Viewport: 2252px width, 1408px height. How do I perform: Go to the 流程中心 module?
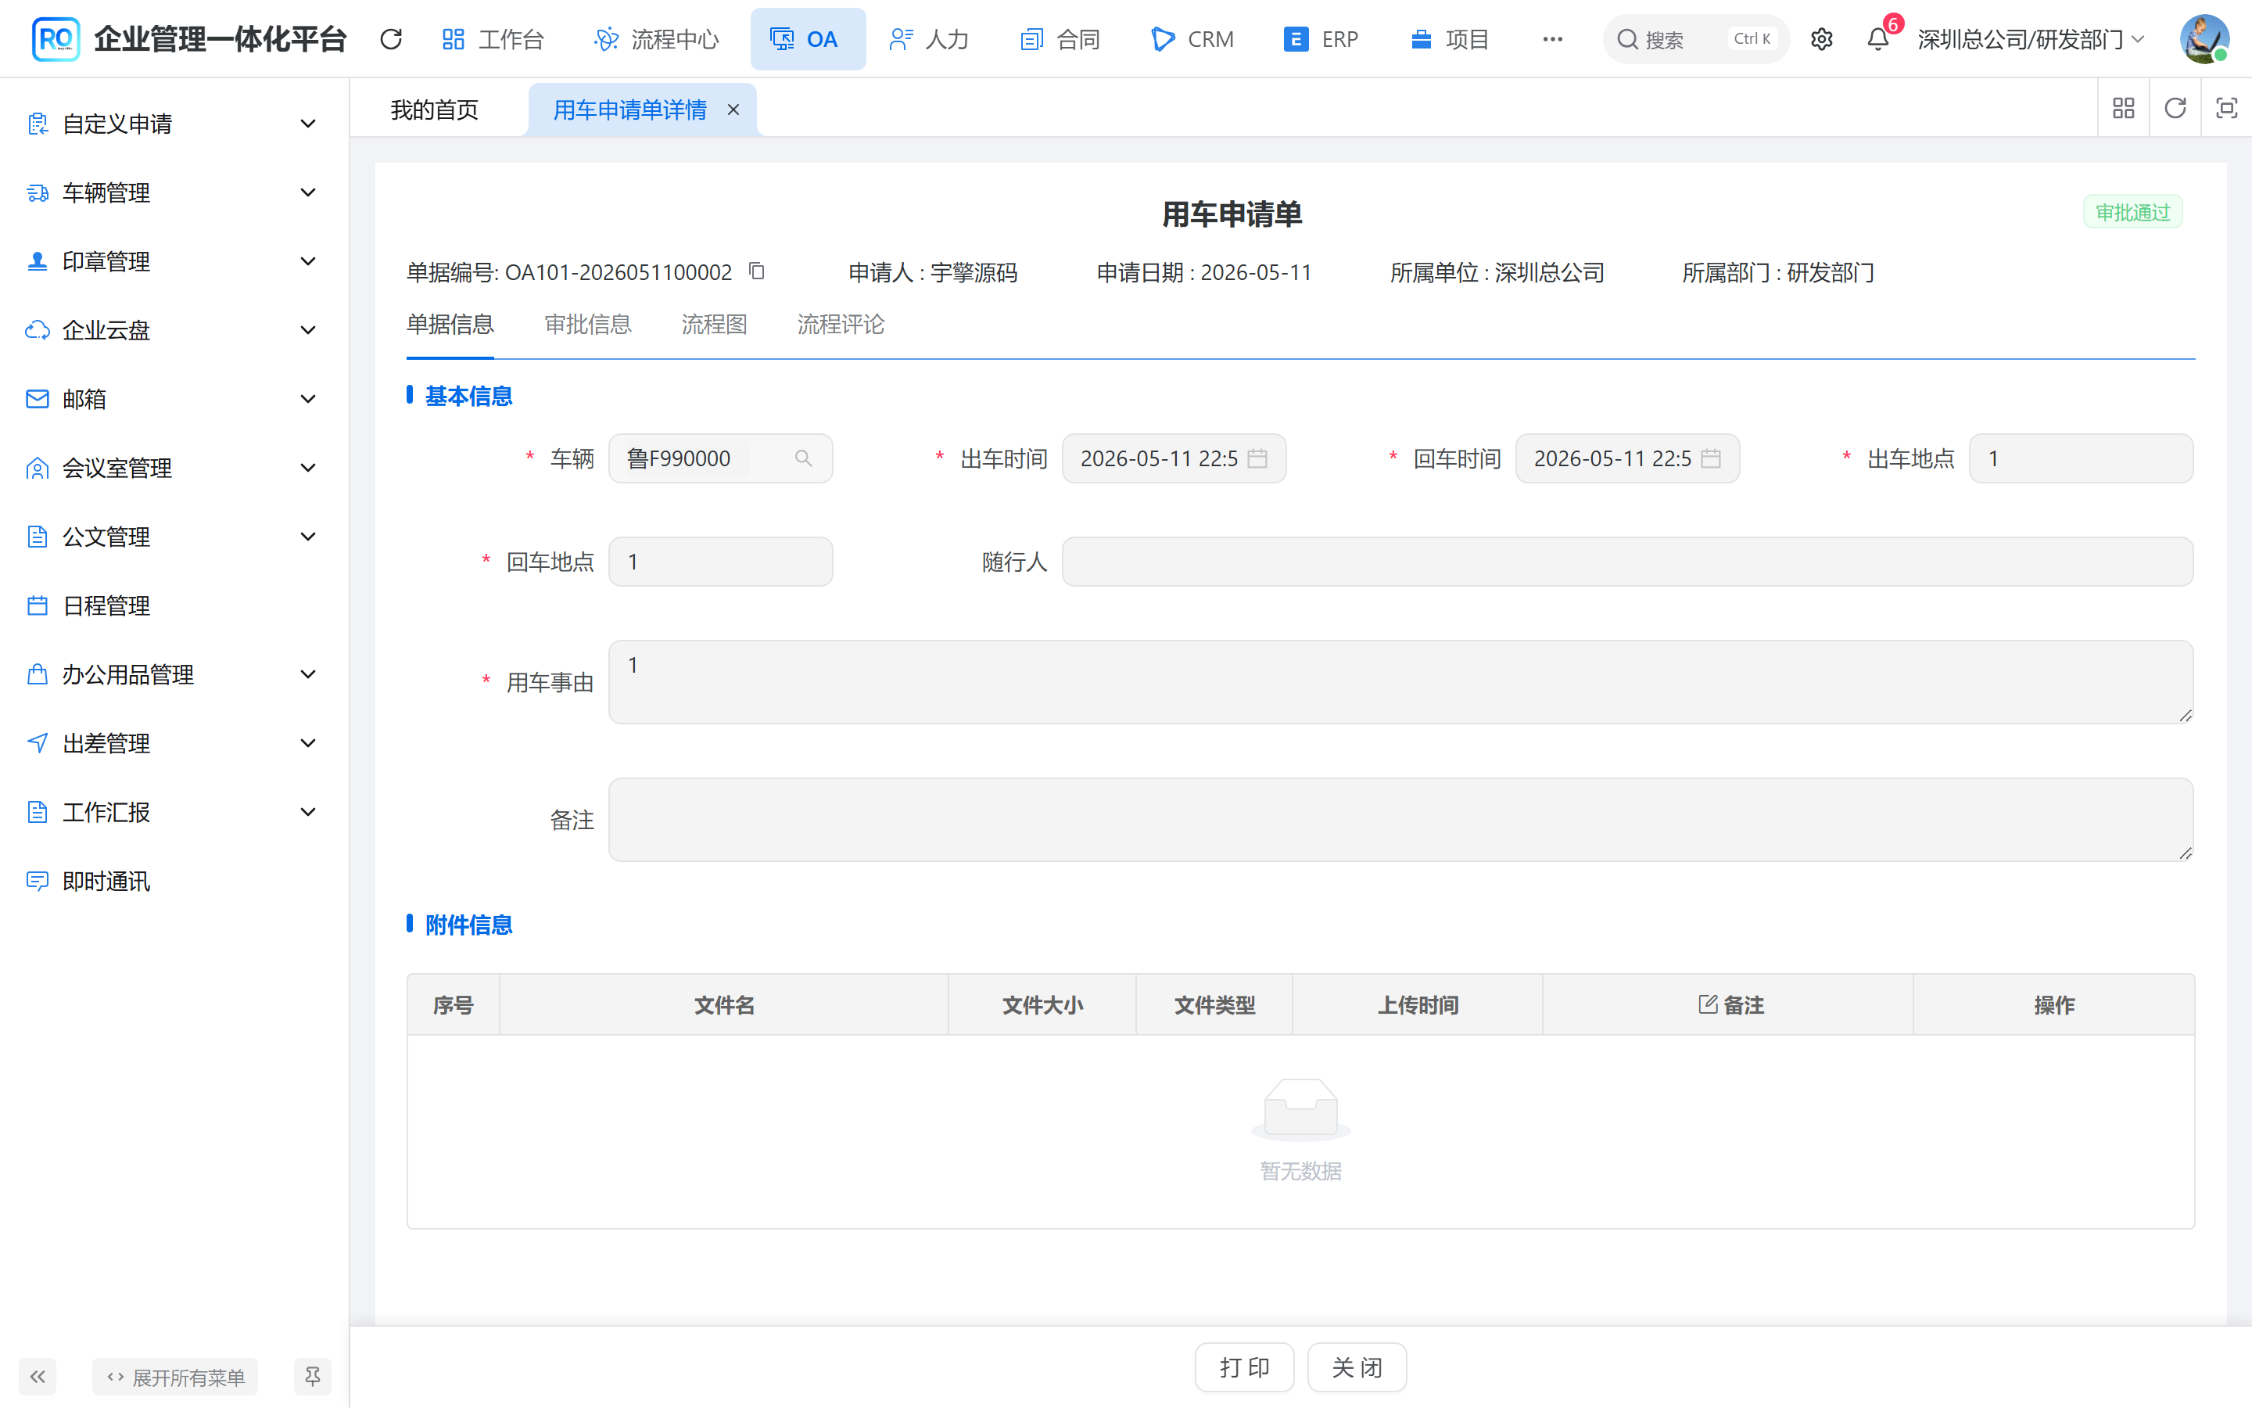pyautogui.click(x=657, y=39)
